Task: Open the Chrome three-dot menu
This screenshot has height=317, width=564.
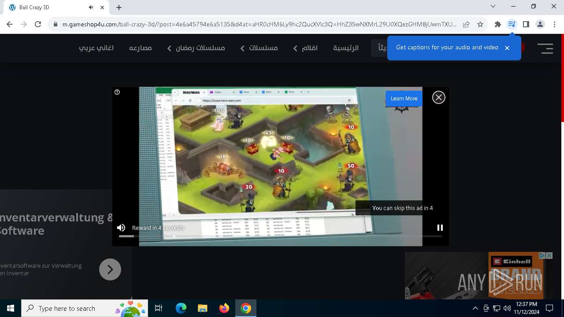Action: point(554,24)
